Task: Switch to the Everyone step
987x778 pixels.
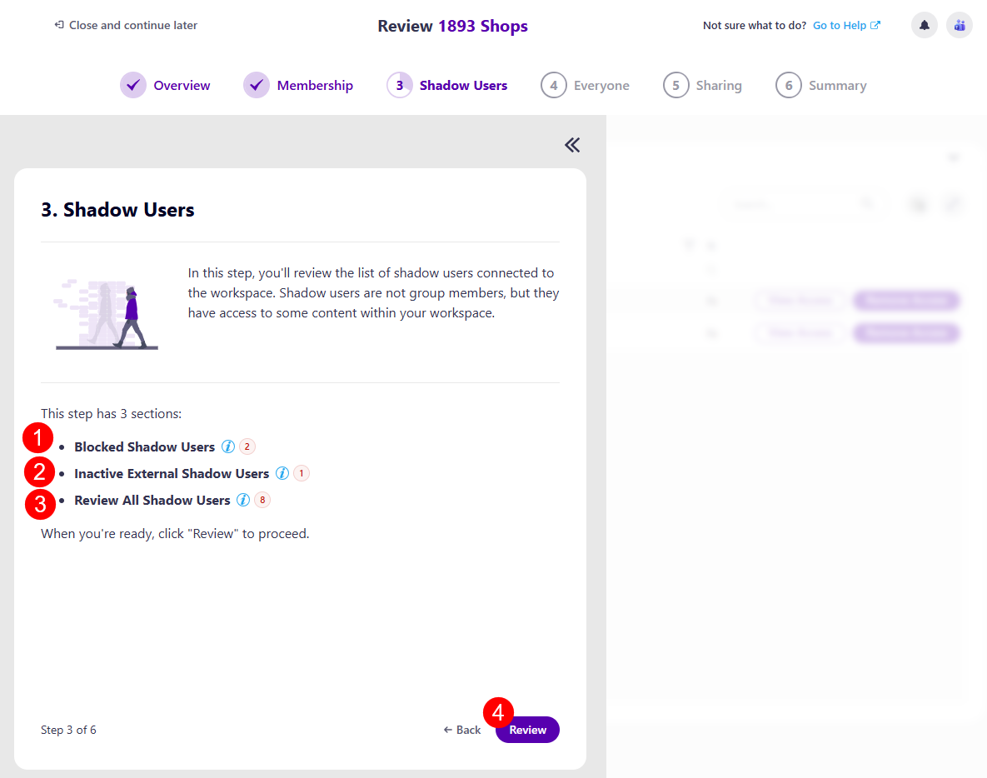Action: tap(600, 85)
